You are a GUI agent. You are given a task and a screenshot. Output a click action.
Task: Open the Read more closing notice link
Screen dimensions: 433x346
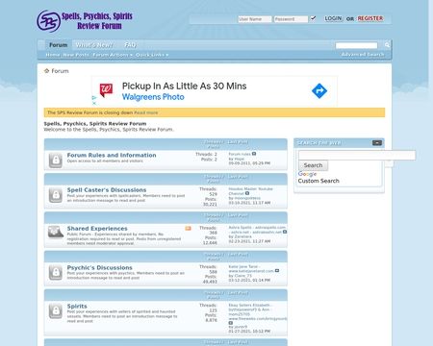pyautogui.click(x=146, y=112)
